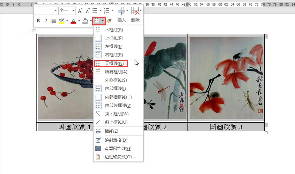Screen dimensions: 295x174
Task: Click the 插入 table insert button
Action: pyautogui.click(x=121, y=14)
